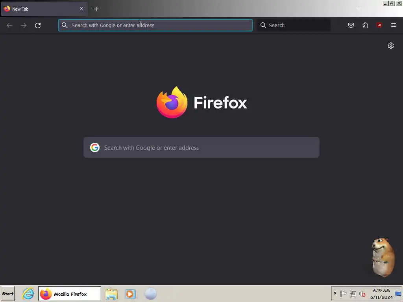Open a new tab with plus button
This screenshot has width=403, height=302.
[96, 9]
